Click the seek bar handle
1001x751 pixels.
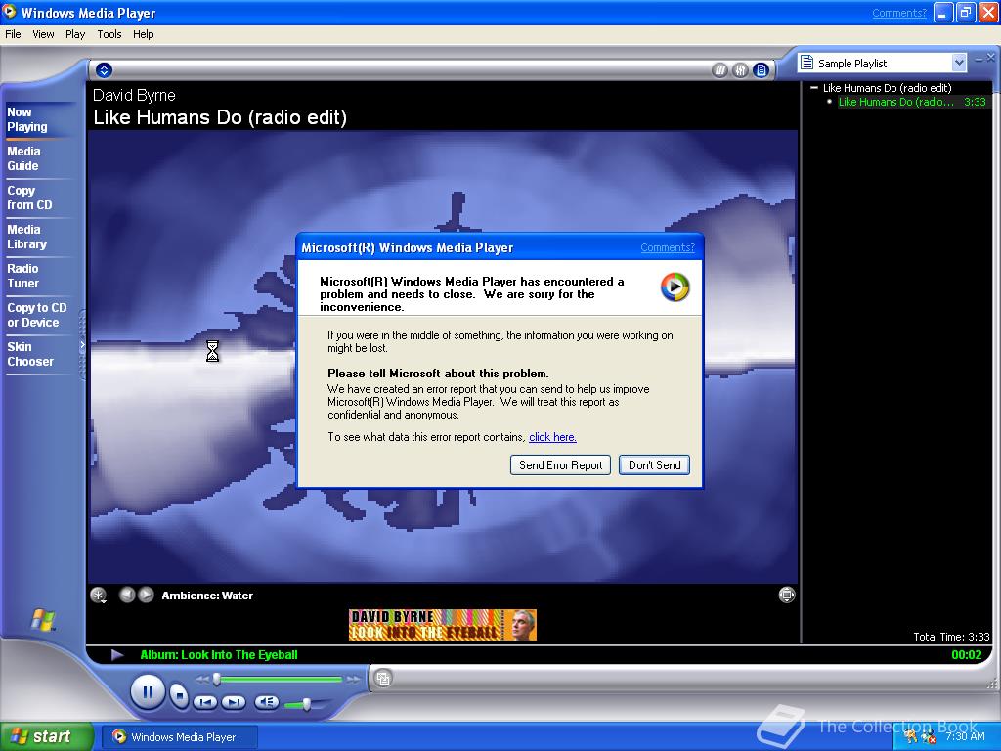pos(217,679)
